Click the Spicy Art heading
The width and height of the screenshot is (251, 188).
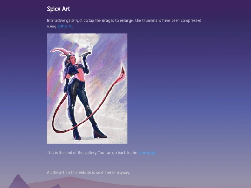pos(59,9)
